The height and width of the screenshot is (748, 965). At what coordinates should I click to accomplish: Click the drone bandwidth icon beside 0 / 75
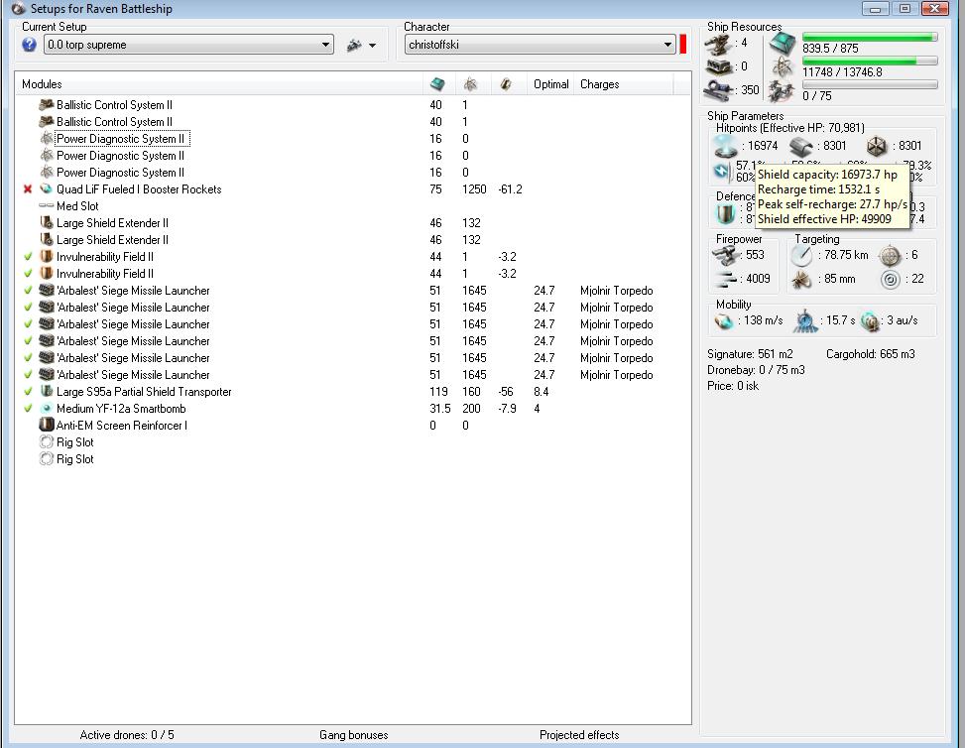coord(783,91)
